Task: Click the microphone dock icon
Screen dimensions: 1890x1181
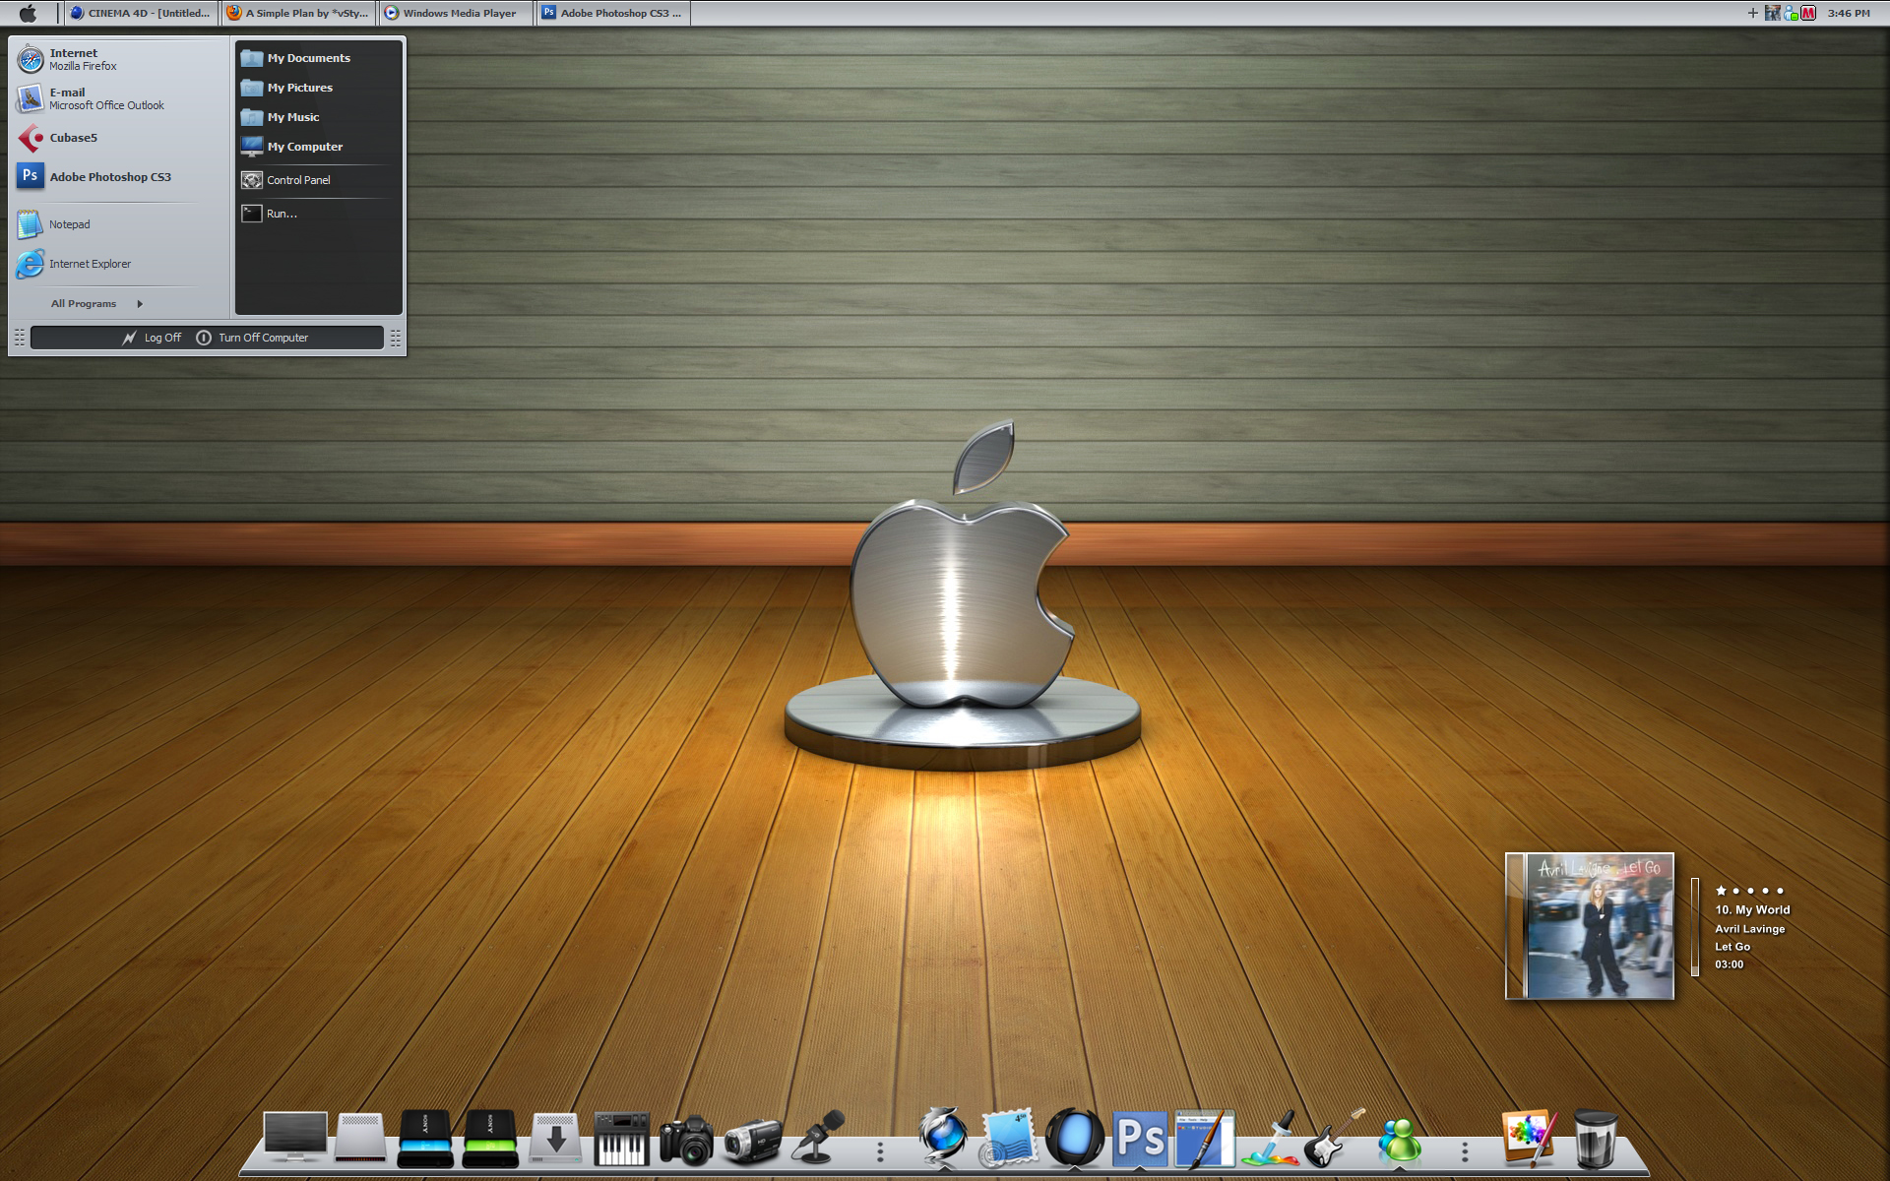Action: pos(819,1137)
